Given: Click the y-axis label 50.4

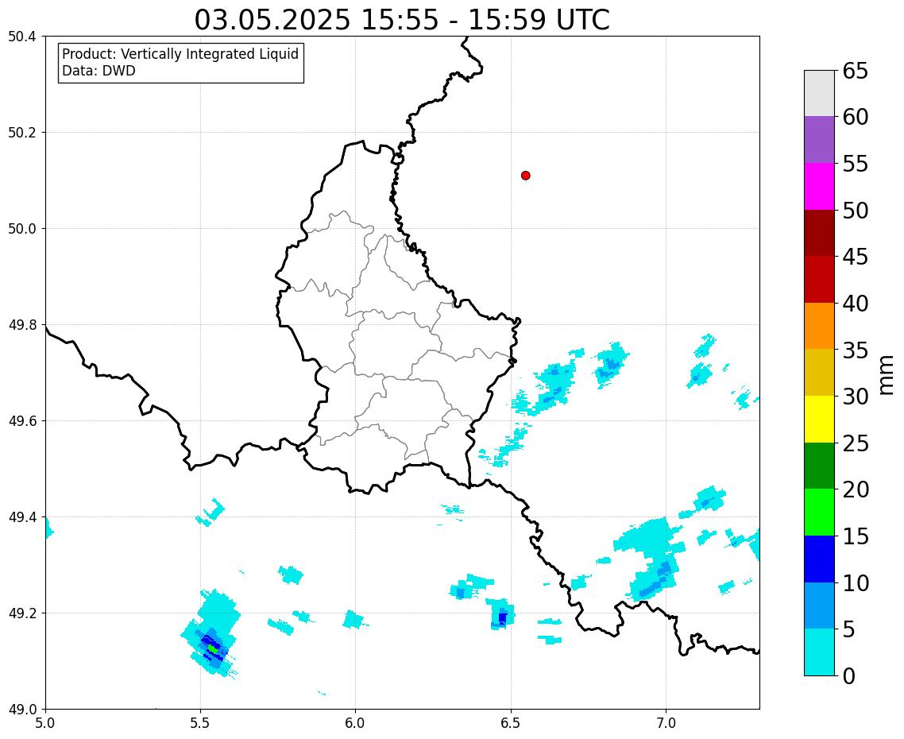Looking at the screenshot, I should click(22, 37).
